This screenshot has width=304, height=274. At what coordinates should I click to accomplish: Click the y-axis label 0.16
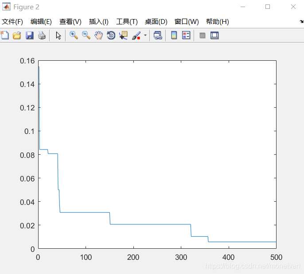click(27, 61)
